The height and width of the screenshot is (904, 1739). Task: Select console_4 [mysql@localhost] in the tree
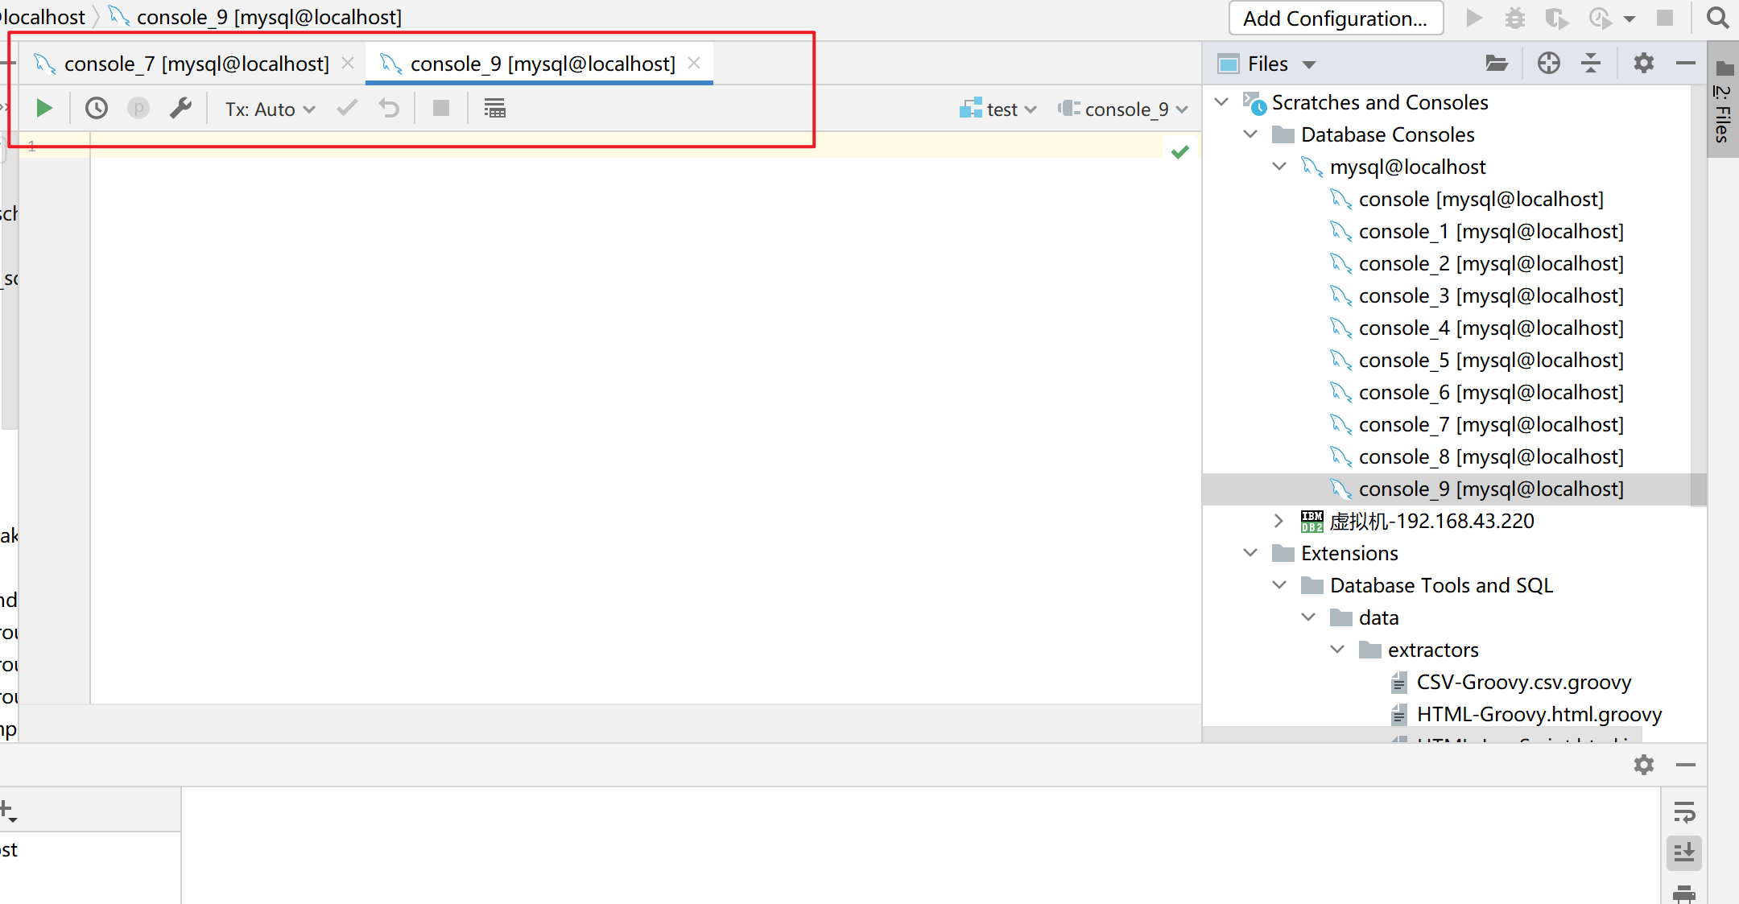pyautogui.click(x=1454, y=328)
